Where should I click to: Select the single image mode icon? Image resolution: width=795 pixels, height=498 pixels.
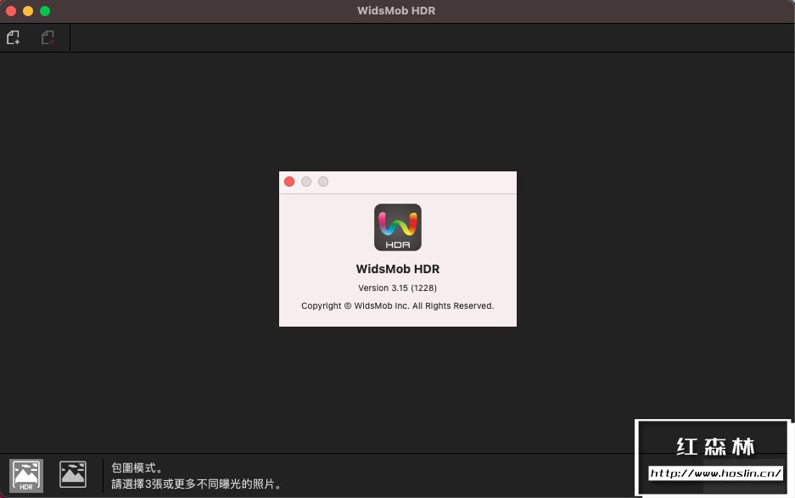(x=72, y=475)
